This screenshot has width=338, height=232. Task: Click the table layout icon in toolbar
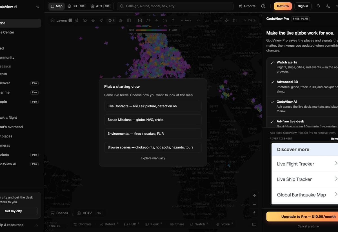(x=129, y=21)
